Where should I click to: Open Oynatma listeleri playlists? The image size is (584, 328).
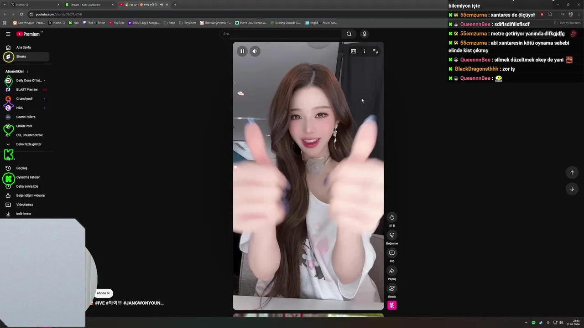(26, 177)
